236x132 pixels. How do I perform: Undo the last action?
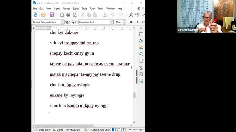click(112, 15)
